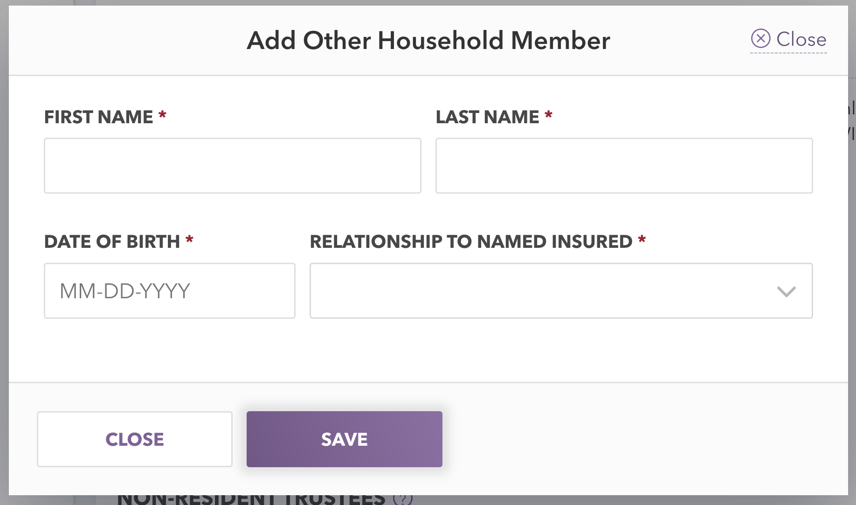Click red asterisk after Relationship to Named Insured
The width and height of the screenshot is (856, 505).
pyautogui.click(x=642, y=240)
